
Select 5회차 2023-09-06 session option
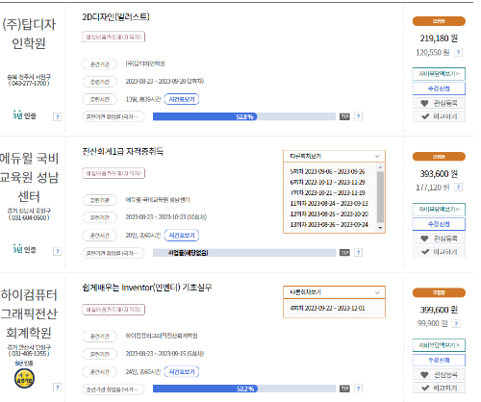(327, 172)
